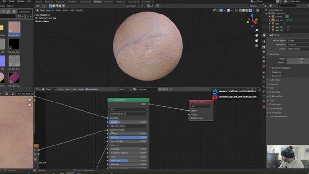Image resolution: width=309 pixels, height=174 pixels.
Task: Open Tool properties tab icon
Action: (264, 41)
